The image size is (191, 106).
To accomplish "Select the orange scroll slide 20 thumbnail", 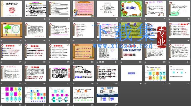I will (83, 52).
